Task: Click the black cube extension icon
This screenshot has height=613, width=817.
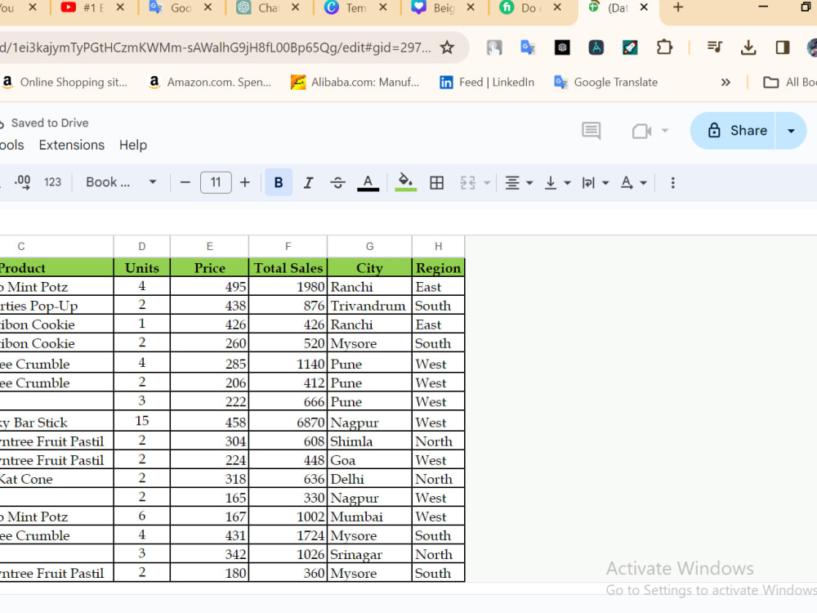Action: pyautogui.click(x=562, y=47)
